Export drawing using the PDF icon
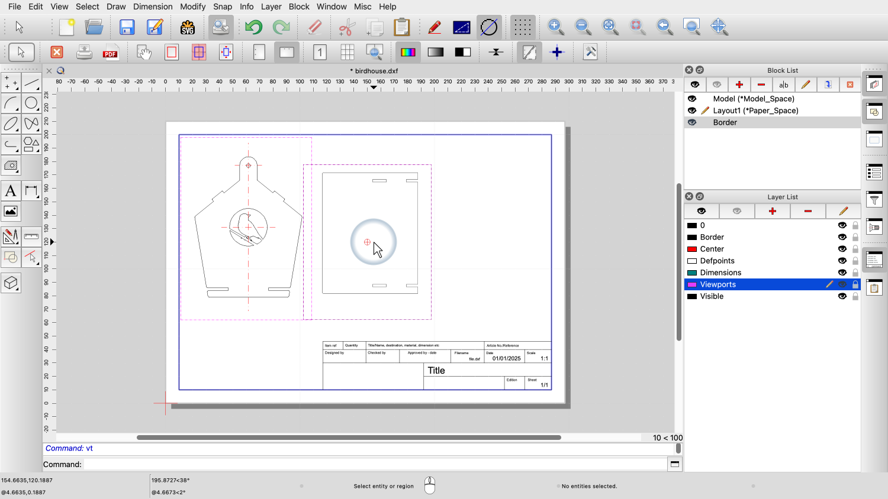 (x=111, y=53)
